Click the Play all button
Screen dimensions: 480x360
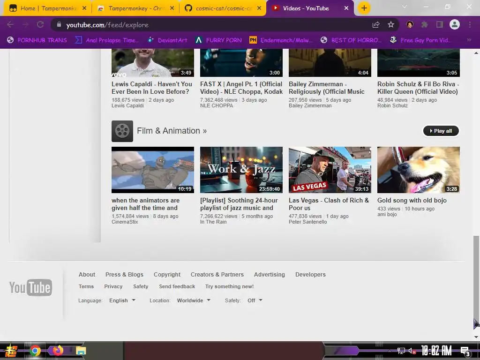coord(441,131)
